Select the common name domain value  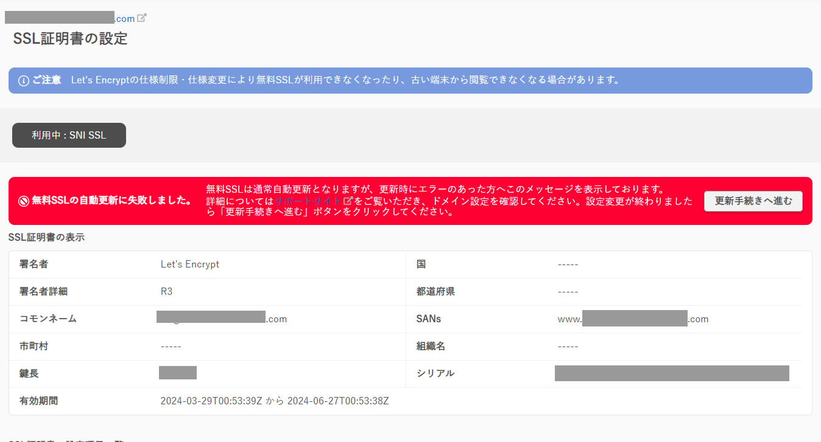[222, 319]
